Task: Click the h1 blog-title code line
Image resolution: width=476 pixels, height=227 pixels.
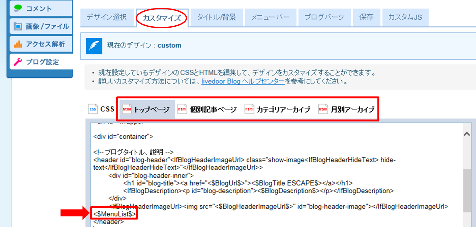Action: click(238, 183)
